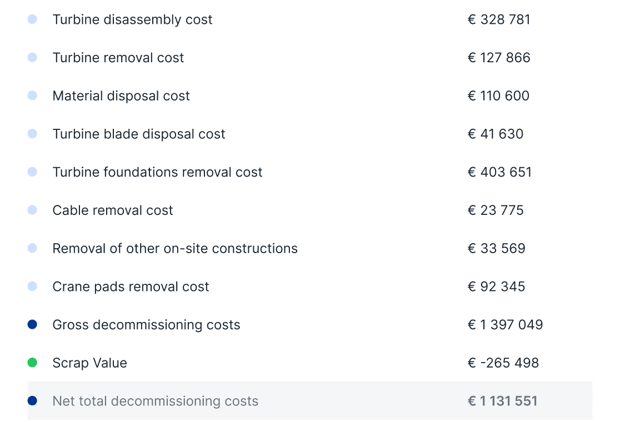Click the dark blue Gross decommissioning costs dot
This screenshot has width=620, height=422.
click(x=32, y=324)
